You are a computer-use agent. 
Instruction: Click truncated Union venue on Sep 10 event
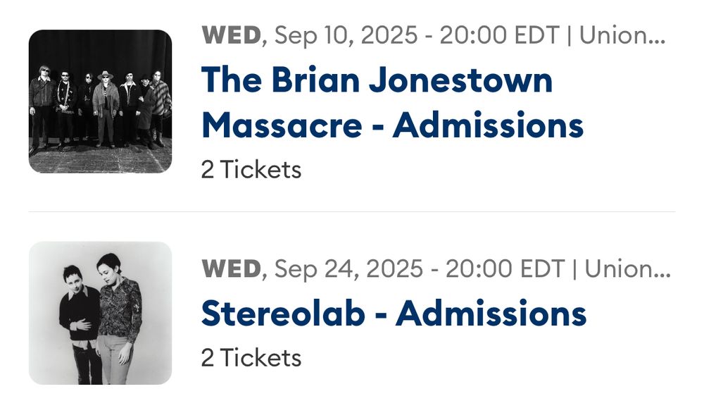coord(621,36)
